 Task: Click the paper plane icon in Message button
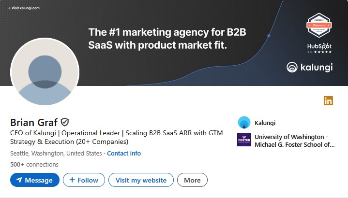[19, 180]
